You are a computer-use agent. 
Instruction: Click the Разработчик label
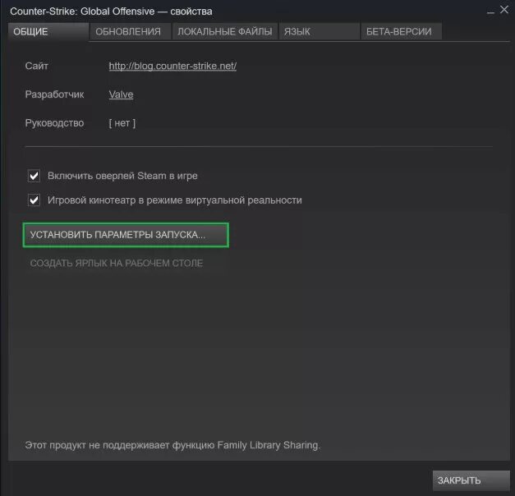tap(54, 94)
